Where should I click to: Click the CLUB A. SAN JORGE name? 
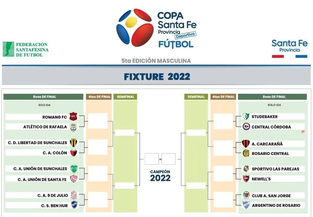271,195
